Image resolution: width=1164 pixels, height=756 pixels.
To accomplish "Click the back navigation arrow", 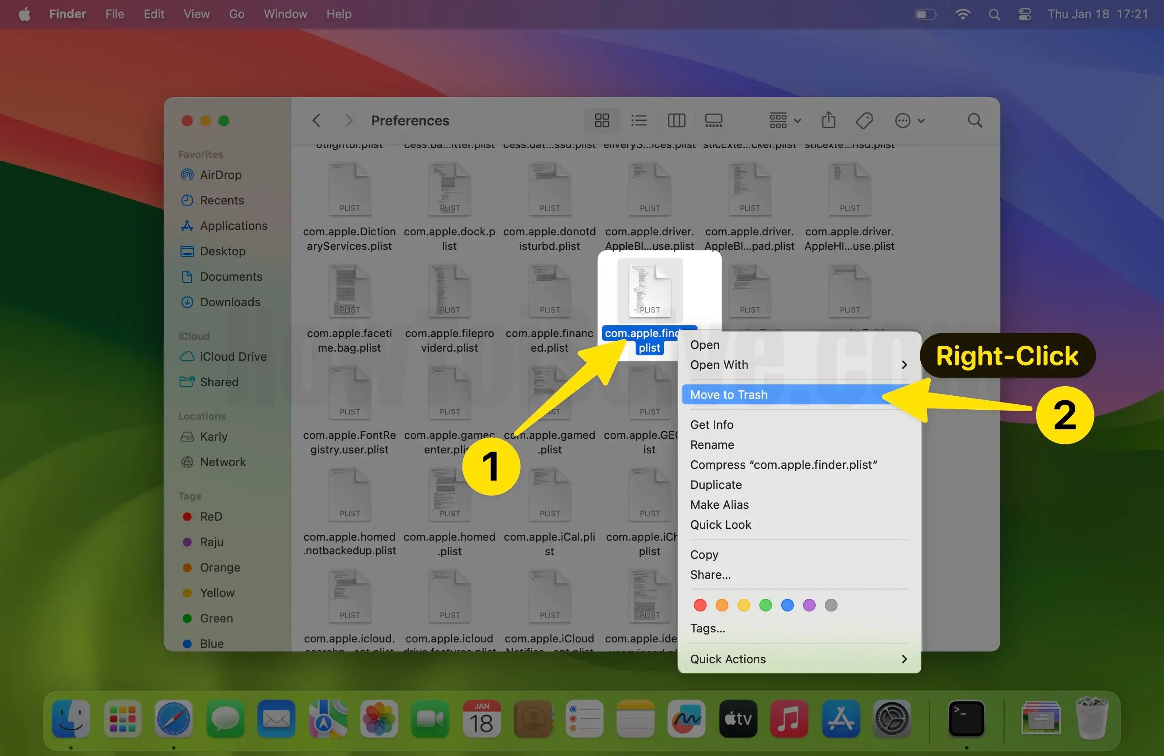I will click(x=316, y=120).
